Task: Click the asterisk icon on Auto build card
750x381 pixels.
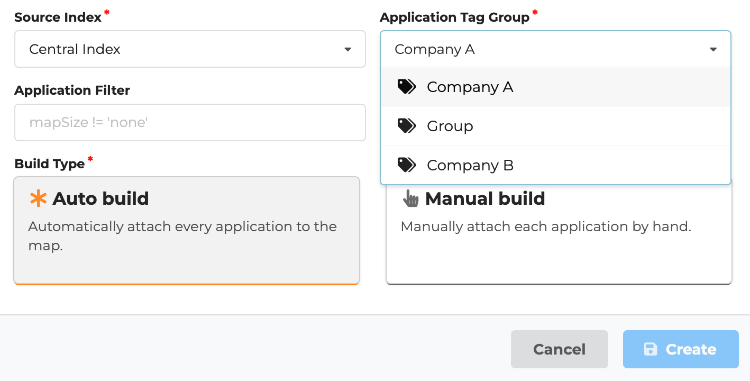Action: pos(37,198)
